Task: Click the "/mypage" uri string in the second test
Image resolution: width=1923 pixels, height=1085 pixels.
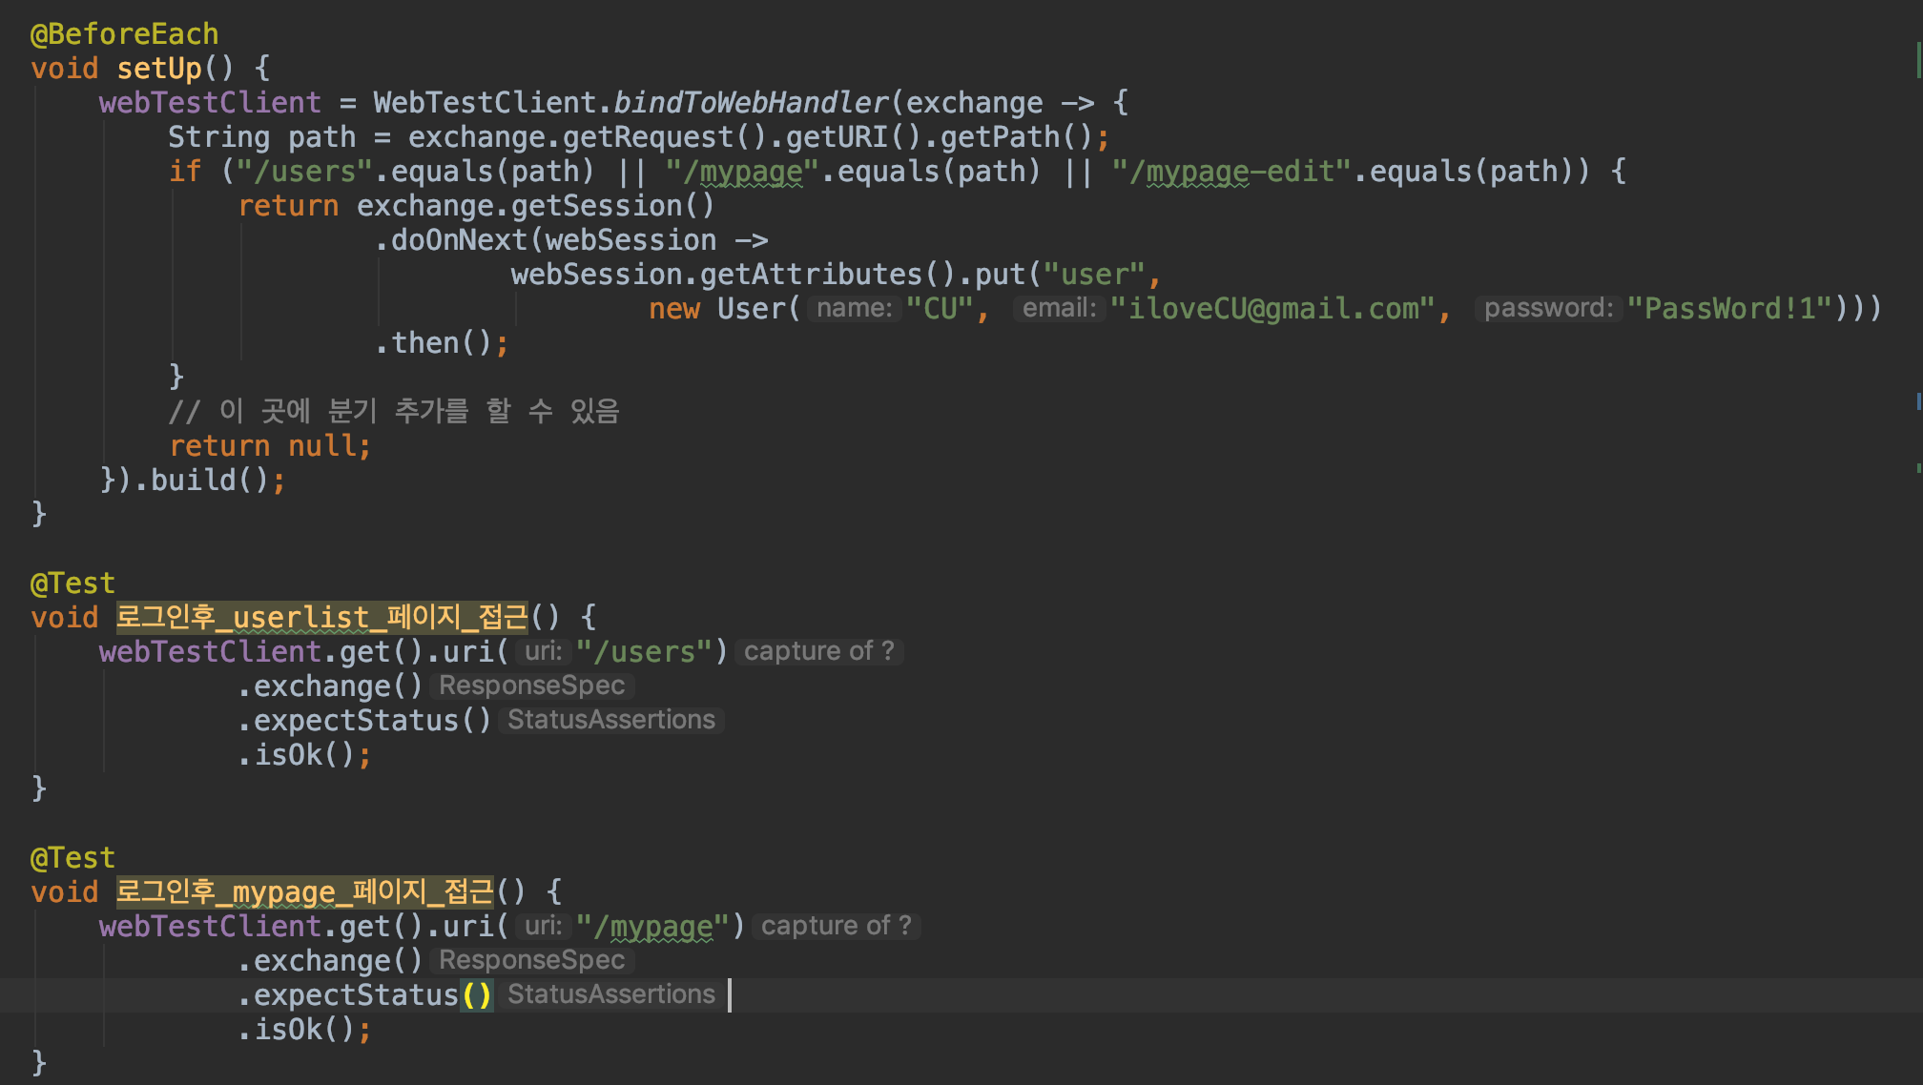Action: point(652,927)
